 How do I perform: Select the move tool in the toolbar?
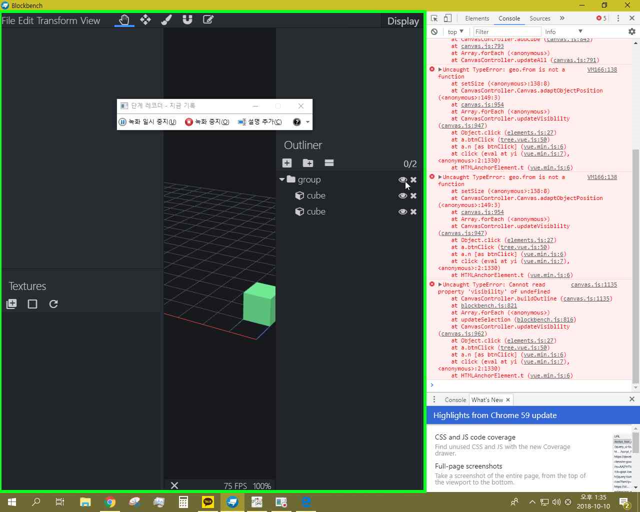click(145, 19)
